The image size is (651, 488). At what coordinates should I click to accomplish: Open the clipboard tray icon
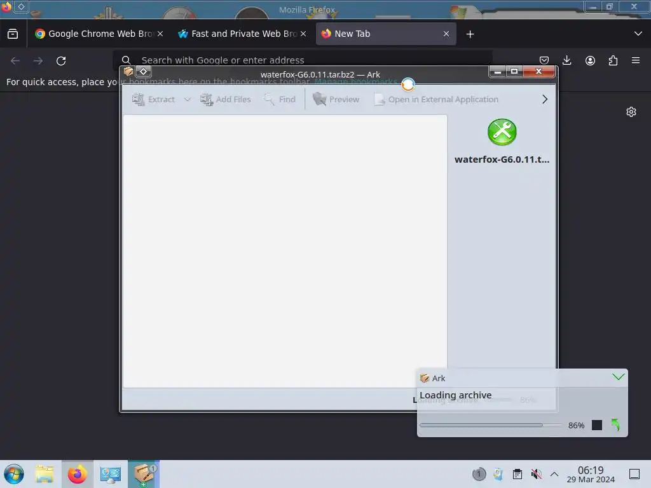[517, 474]
